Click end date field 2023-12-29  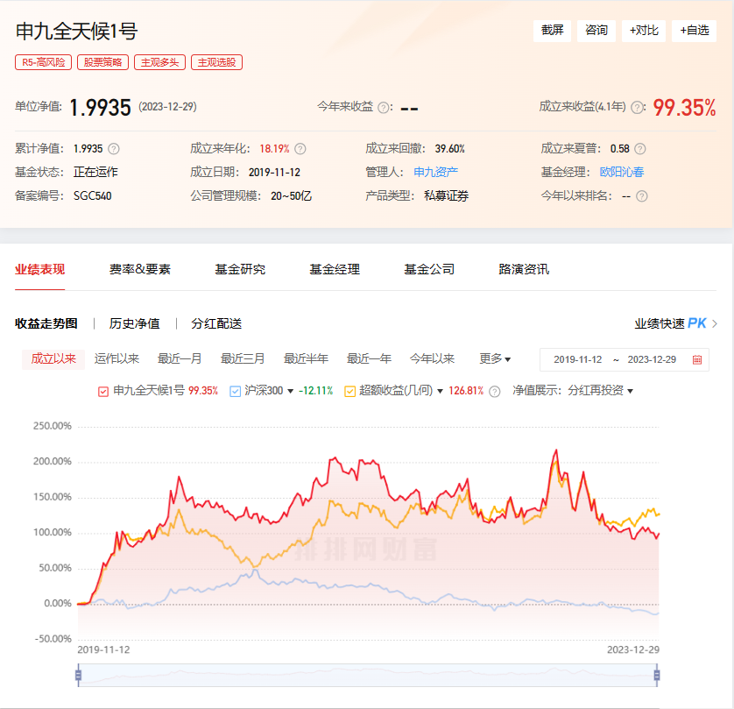[652, 359]
